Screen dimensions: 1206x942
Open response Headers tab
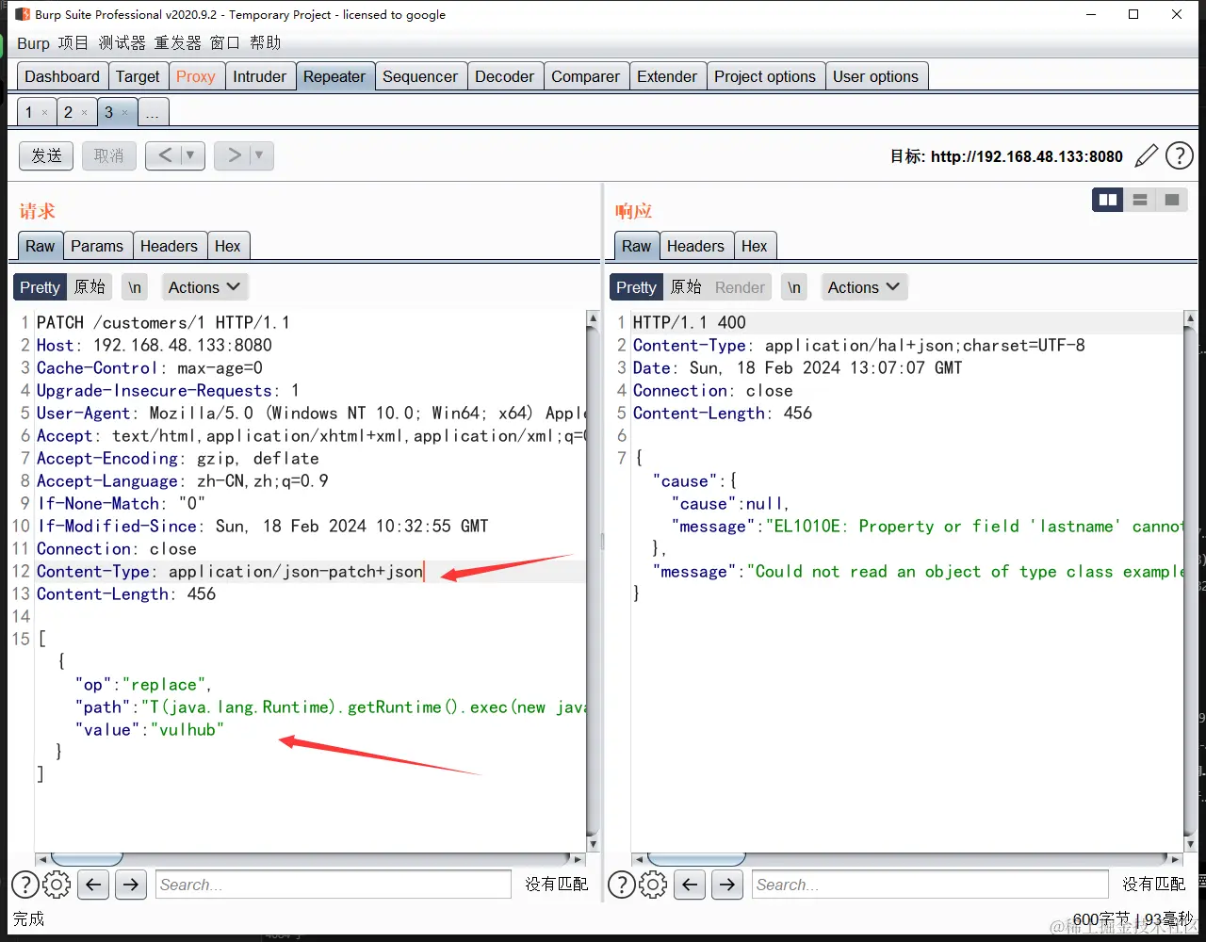pyautogui.click(x=695, y=246)
